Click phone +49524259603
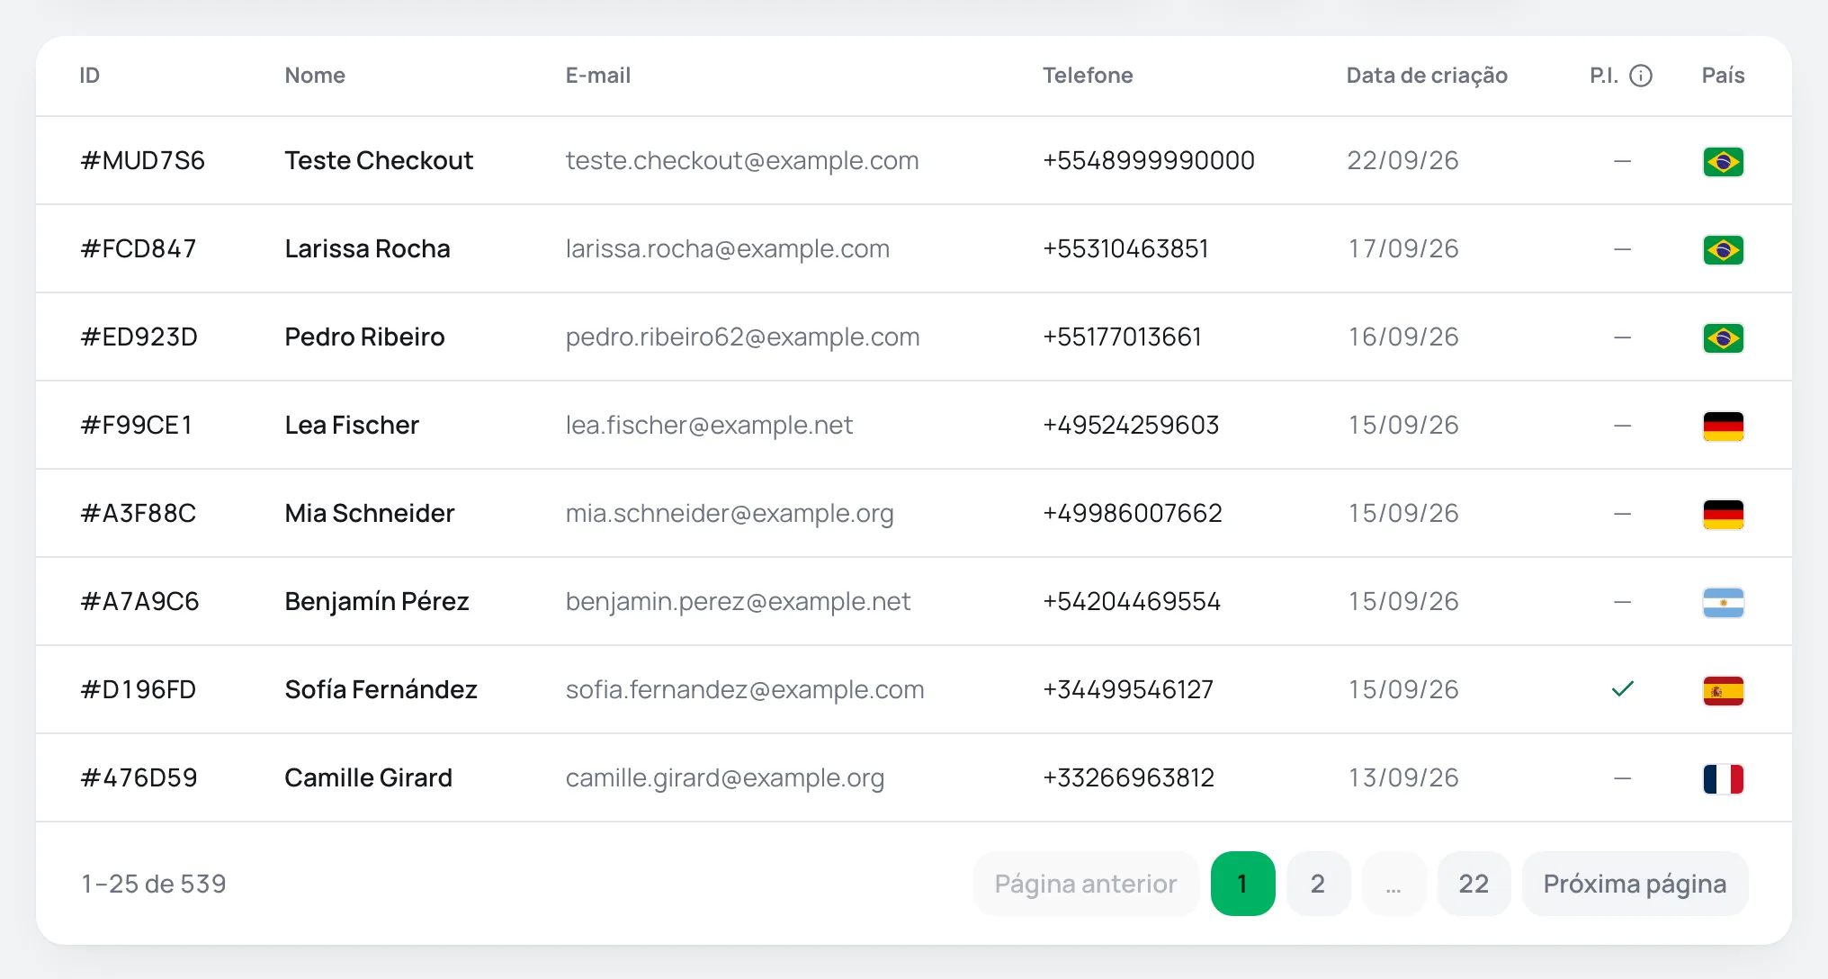The height and width of the screenshot is (979, 1828). 1131,425
